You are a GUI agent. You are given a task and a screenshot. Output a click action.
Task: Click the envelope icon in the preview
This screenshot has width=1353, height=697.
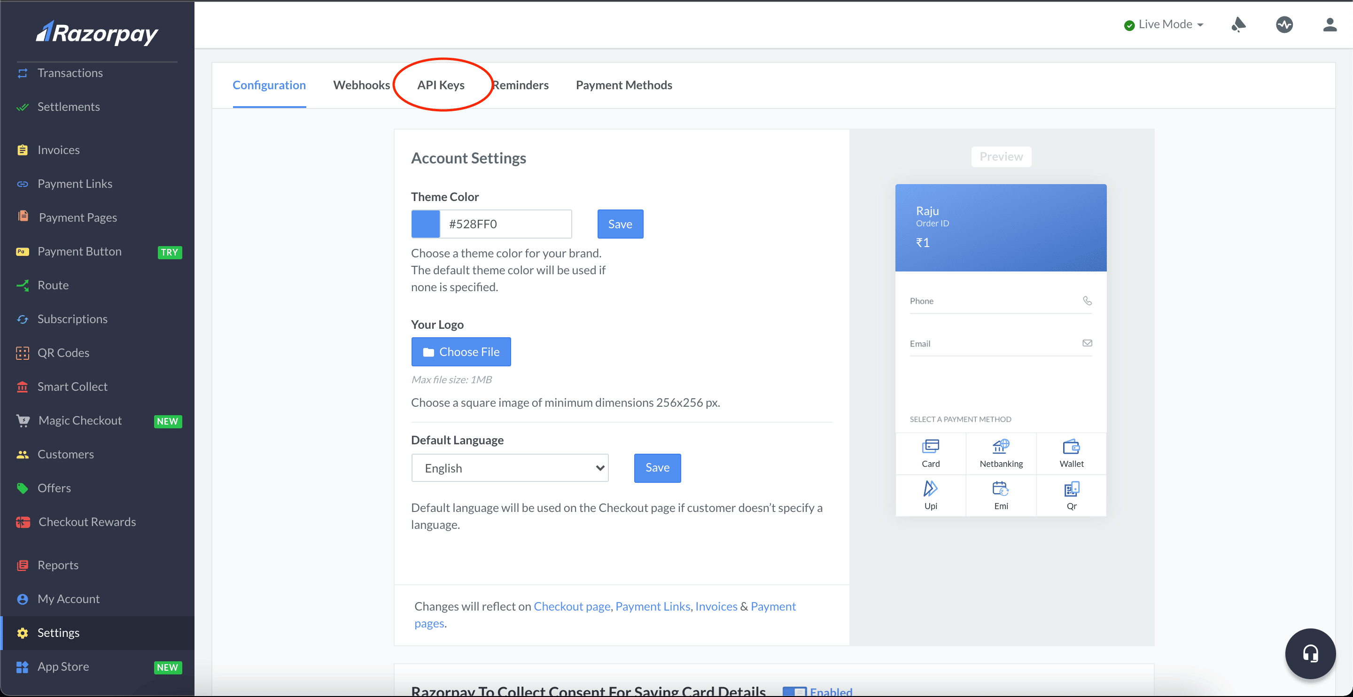point(1087,343)
